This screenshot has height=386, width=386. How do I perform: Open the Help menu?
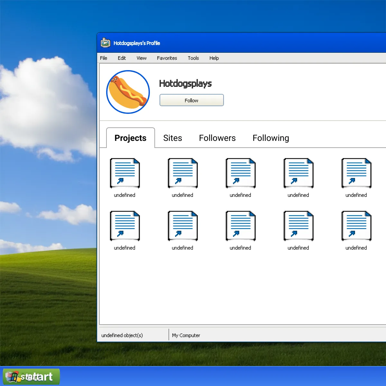coord(214,58)
